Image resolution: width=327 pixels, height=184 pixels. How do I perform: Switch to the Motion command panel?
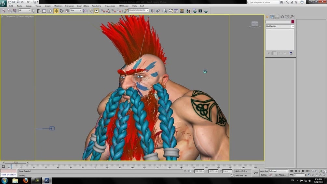(x=282, y=17)
